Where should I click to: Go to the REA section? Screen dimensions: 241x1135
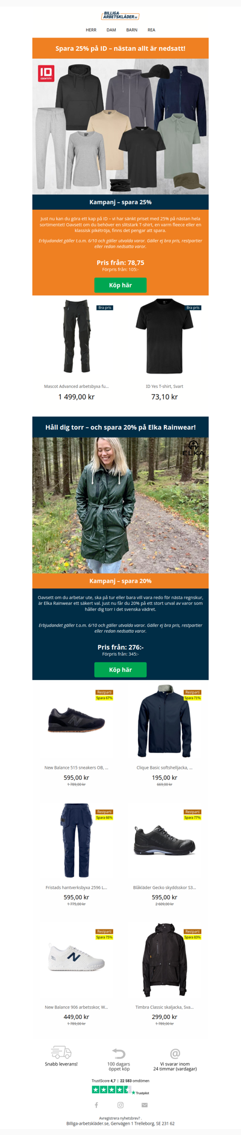click(x=151, y=30)
